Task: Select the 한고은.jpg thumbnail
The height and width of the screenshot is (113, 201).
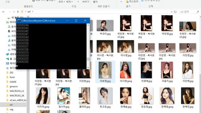Action: [105, 96]
